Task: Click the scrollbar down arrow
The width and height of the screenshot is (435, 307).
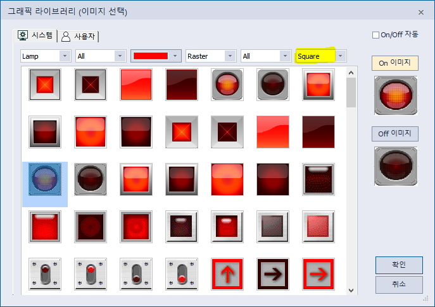Action: pyautogui.click(x=351, y=291)
